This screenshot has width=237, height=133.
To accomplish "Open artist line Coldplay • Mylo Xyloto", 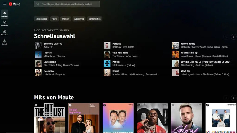I will pyautogui.click(x=123, y=47).
